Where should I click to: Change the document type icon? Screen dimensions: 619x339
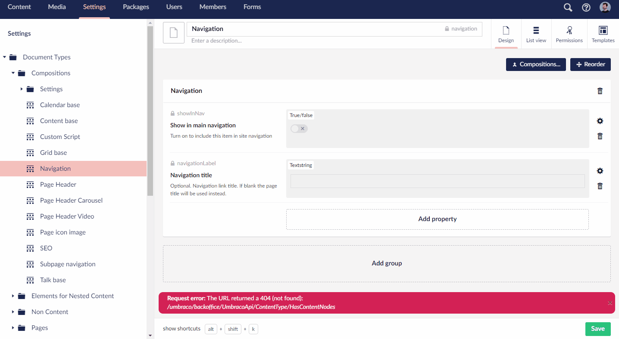tap(173, 33)
